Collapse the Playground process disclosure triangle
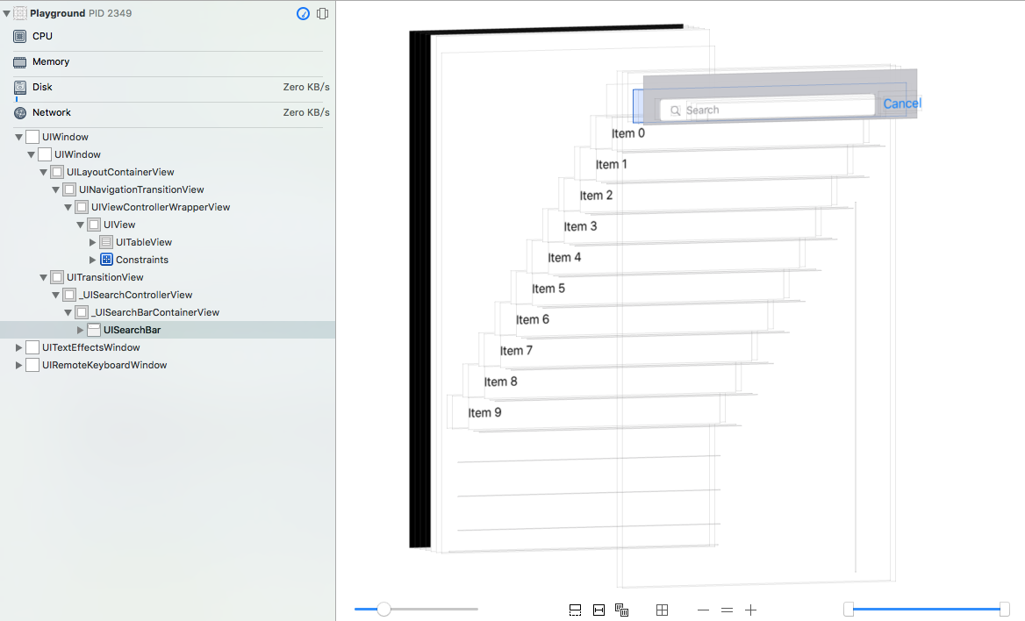The height and width of the screenshot is (621, 1025). (6, 13)
